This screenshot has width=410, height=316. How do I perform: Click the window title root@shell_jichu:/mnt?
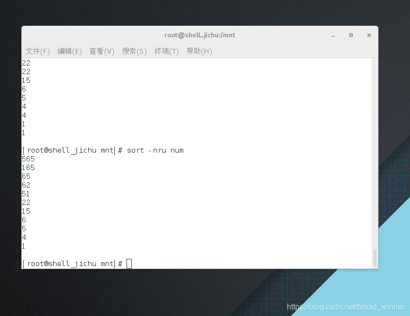tap(200, 35)
